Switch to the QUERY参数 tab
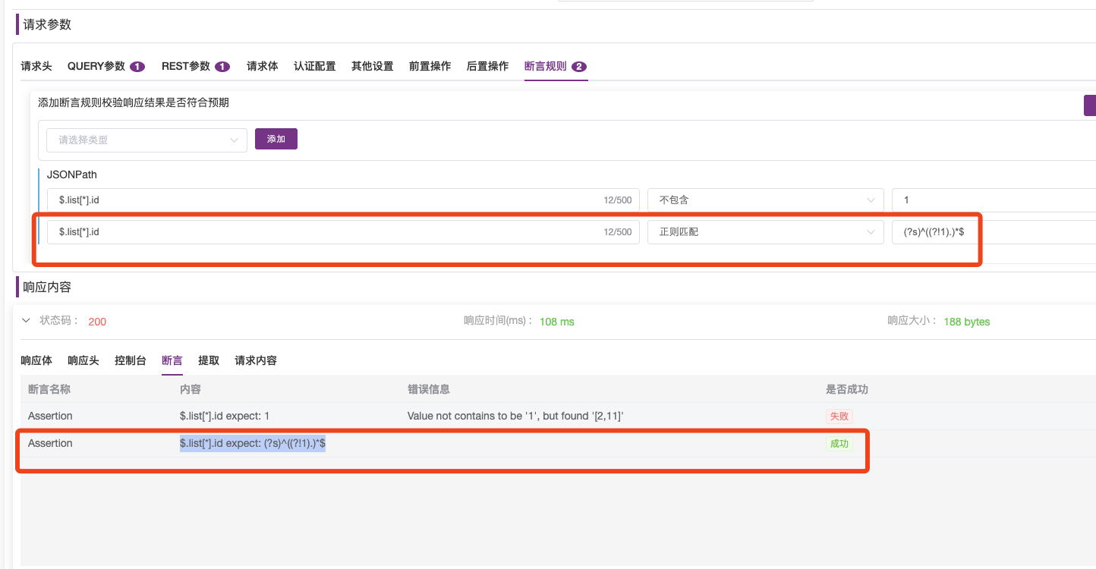The width and height of the screenshot is (1096, 569). tap(98, 66)
